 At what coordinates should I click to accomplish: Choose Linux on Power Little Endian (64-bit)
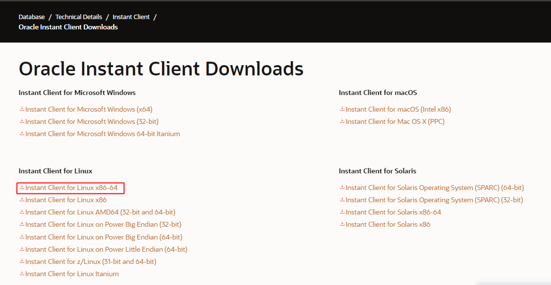[106, 249]
